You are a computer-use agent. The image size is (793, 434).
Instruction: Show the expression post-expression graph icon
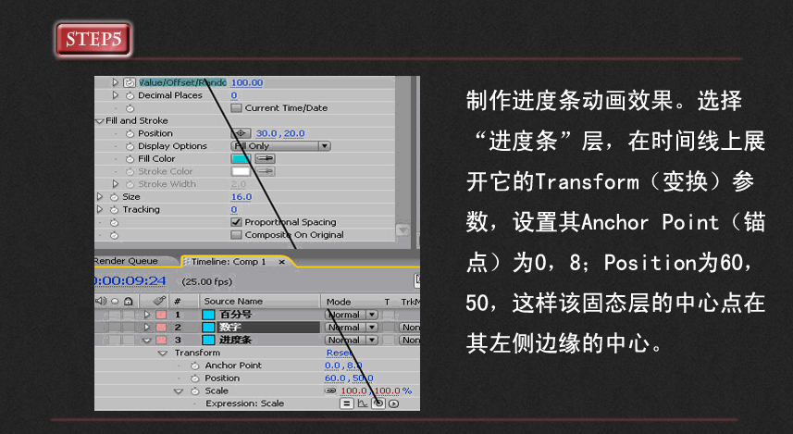363,403
